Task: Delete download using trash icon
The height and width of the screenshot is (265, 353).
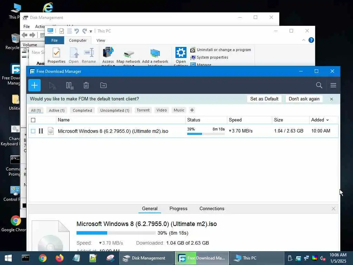Action: tap(86, 86)
